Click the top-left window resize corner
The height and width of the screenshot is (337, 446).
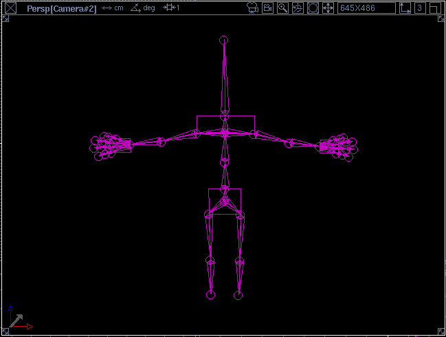click(x=5, y=19)
